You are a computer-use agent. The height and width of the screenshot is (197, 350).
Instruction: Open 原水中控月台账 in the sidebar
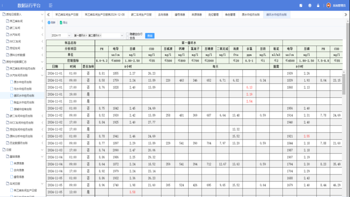[x=22, y=82]
